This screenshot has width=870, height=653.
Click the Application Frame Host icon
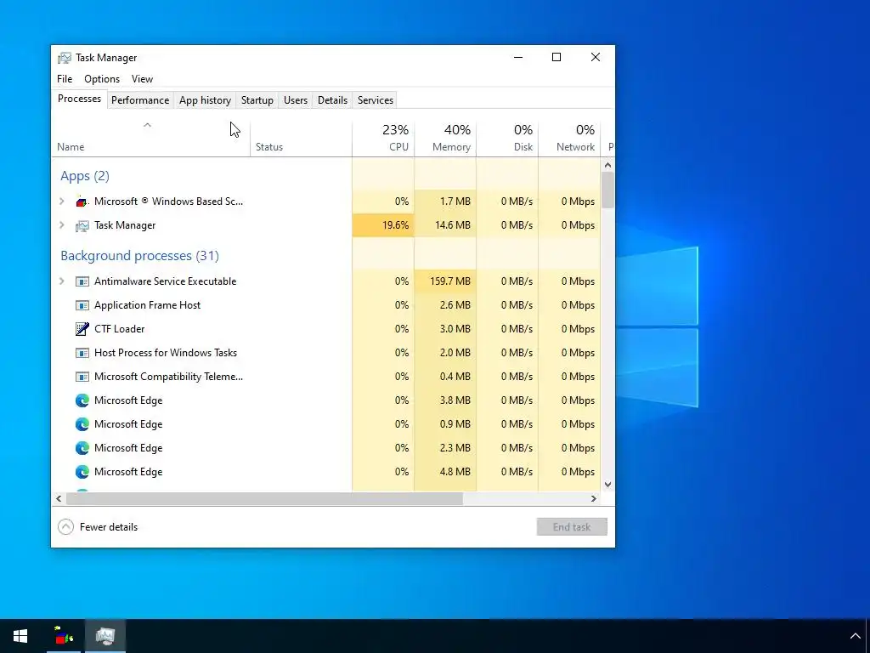[82, 305]
